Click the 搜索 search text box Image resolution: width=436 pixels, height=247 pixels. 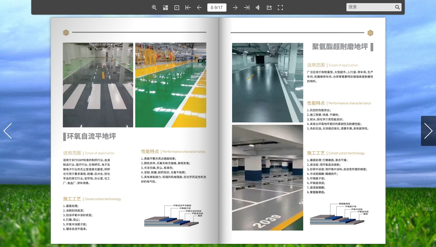pos(370,7)
